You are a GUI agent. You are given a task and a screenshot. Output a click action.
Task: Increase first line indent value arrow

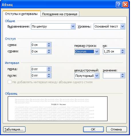click(x=123, y=50)
